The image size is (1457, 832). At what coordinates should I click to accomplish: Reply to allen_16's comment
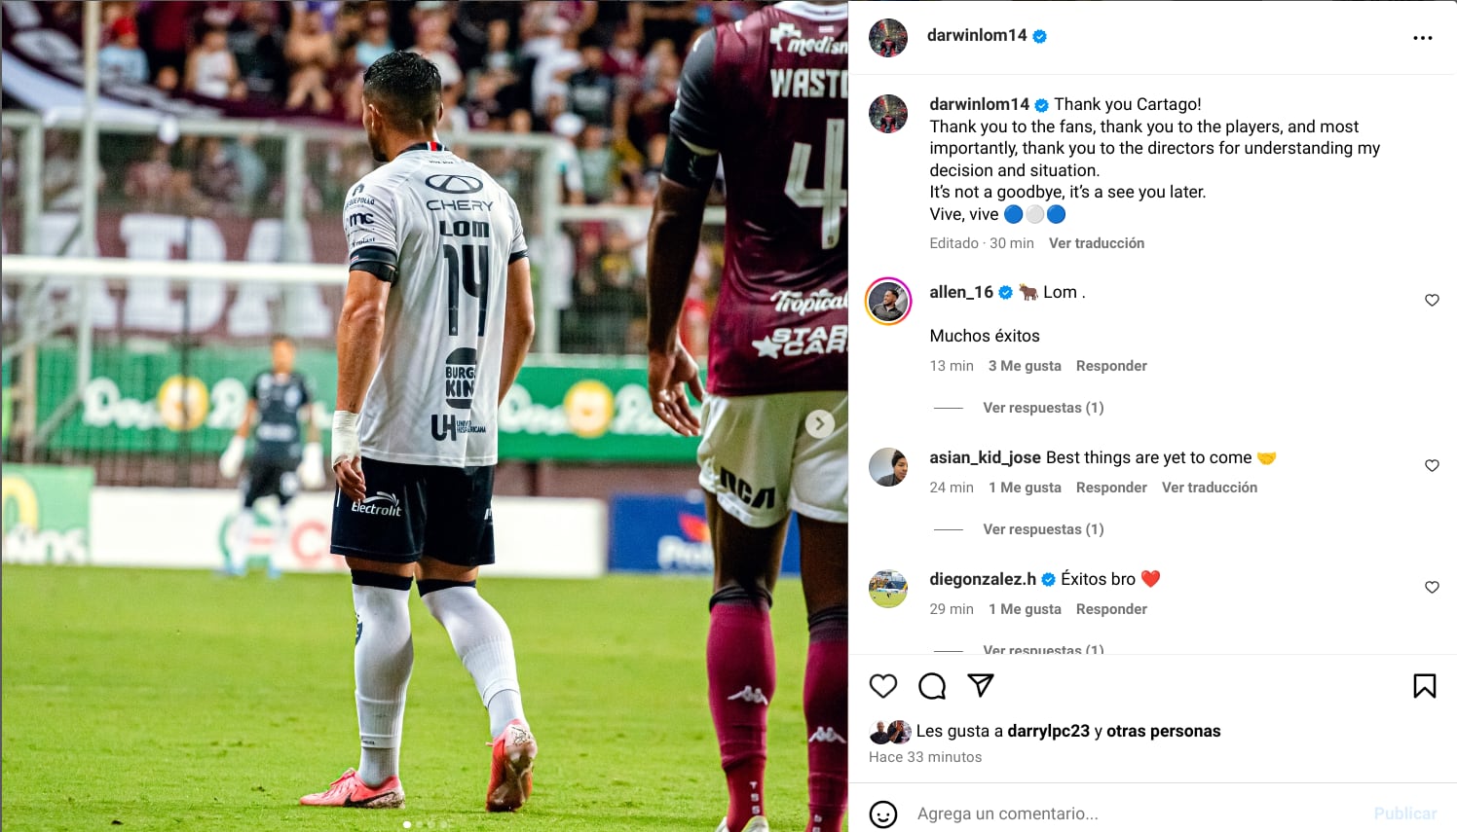click(1111, 366)
